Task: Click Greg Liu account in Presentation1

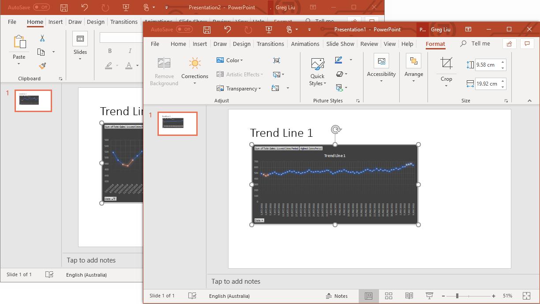Action: click(x=440, y=30)
